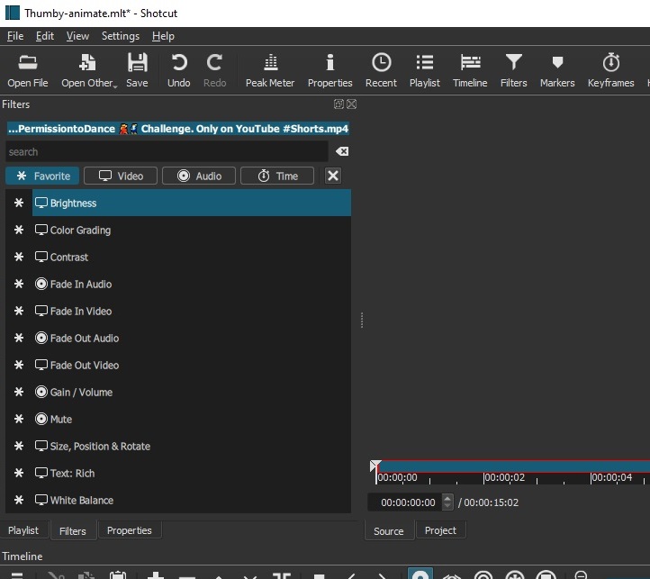Clear the filter search field

point(341,152)
